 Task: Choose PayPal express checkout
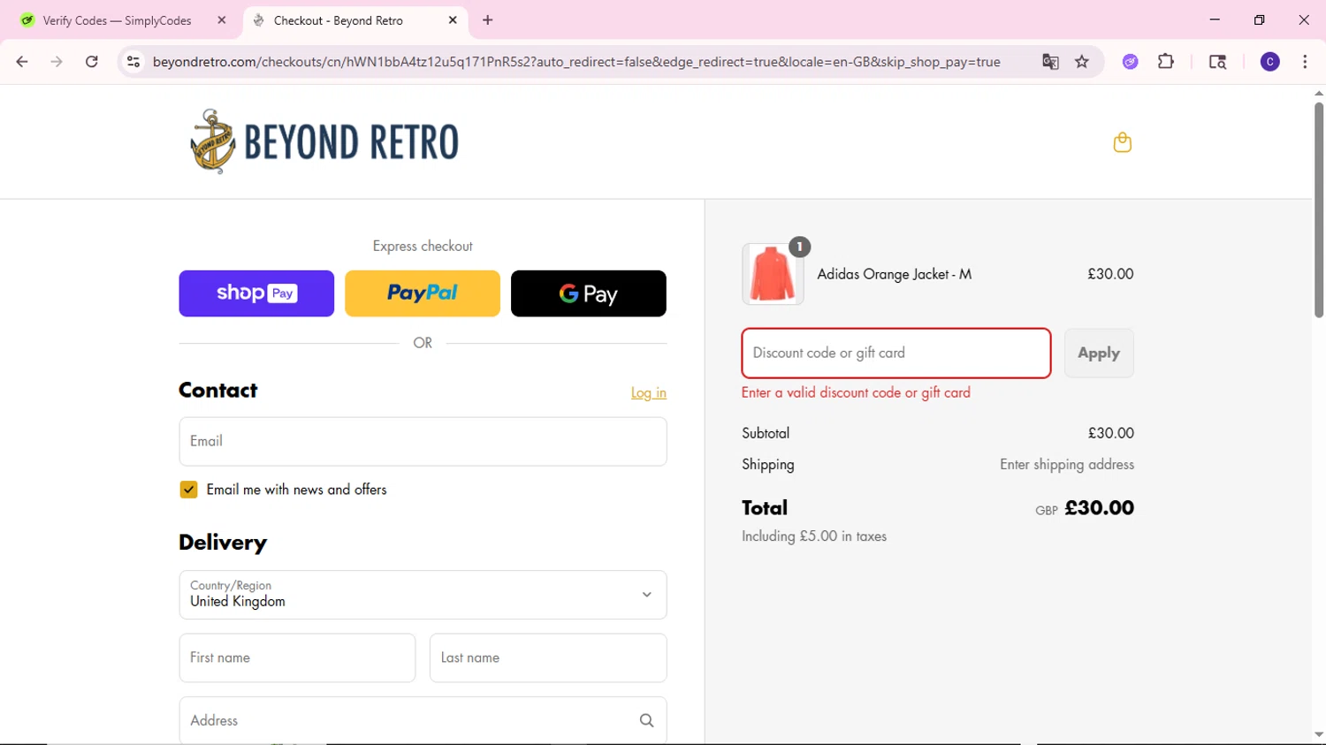point(423,293)
